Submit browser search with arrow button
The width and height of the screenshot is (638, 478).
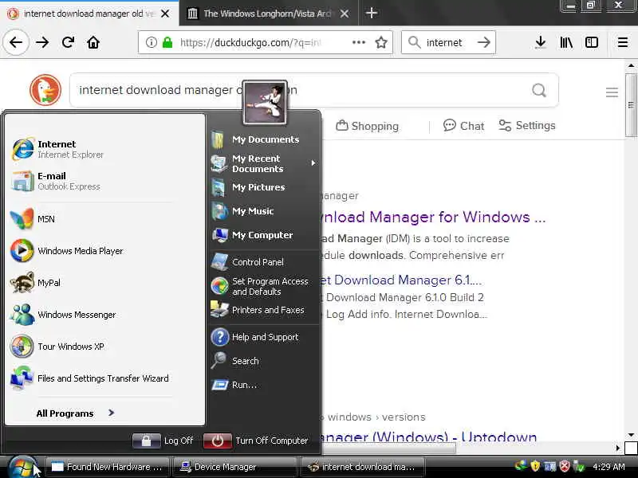pos(484,42)
